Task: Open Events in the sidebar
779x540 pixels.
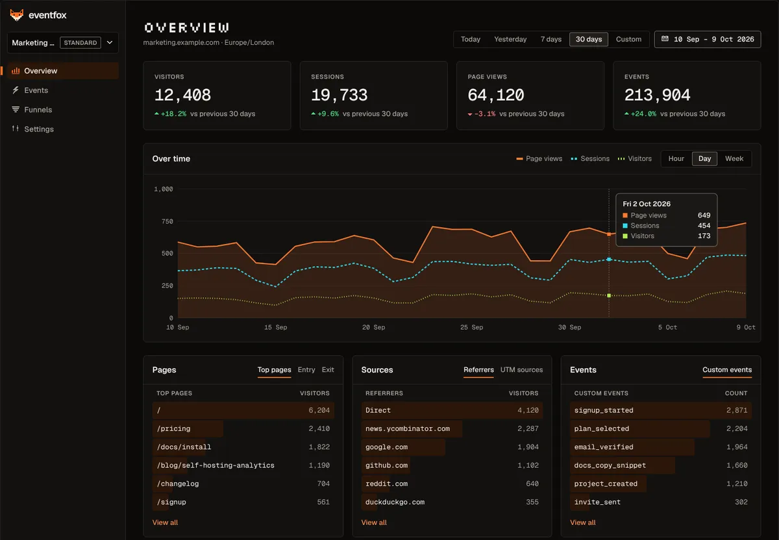Action: [63, 90]
